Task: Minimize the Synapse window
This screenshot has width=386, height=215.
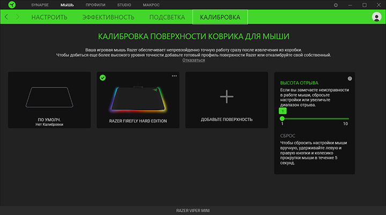Action: pyautogui.click(x=350, y=5)
